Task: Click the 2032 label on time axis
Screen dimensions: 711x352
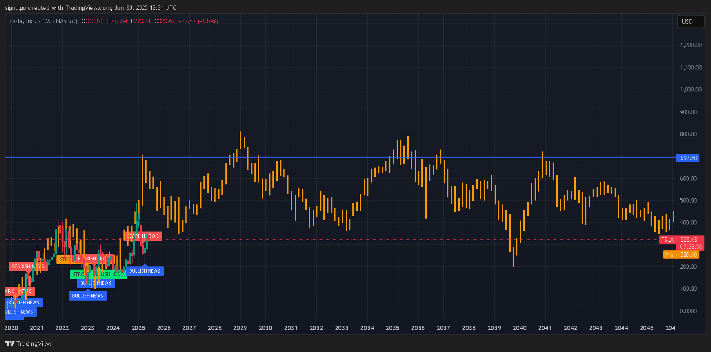Action: [x=316, y=328]
